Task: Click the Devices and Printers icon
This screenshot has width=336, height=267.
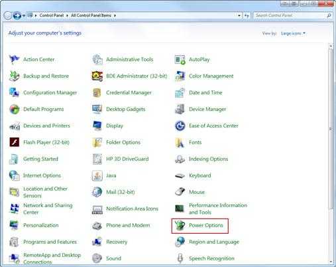Action: (x=15, y=126)
